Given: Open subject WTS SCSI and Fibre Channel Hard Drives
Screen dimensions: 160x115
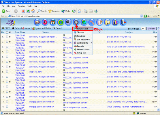Looking at the screenshot, I should (x=126, y=47).
